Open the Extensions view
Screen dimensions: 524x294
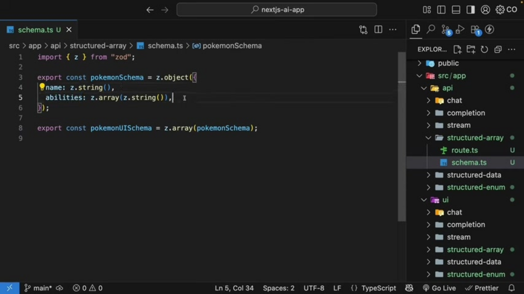(x=475, y=30)
